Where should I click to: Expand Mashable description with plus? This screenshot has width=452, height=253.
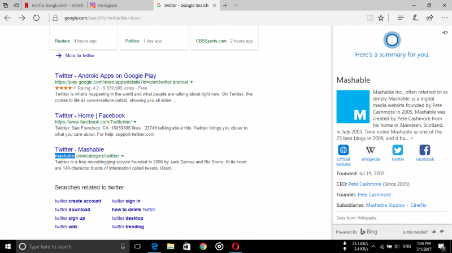coord(412,138)
